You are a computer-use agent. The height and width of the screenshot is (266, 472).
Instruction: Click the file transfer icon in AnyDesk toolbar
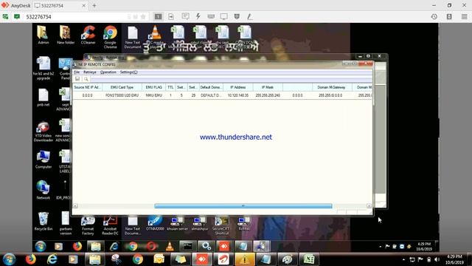171,16
